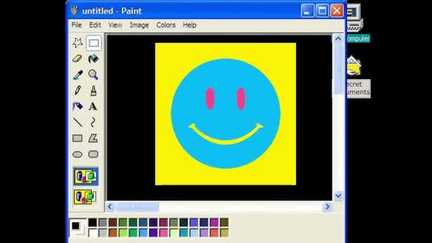Select the Free-Form Select tool
This screenshot has width=432, height=243.
[x=78, y=43]
